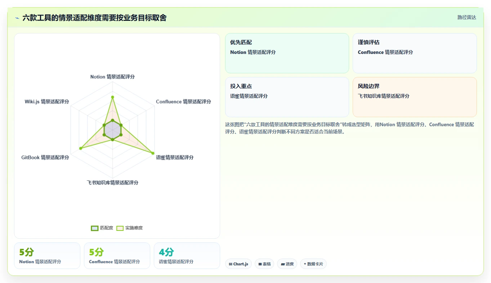Click the slanted bar icon in the 进度 tag
The width and height of the screenshot is (491, 283).
click(283, 264)
